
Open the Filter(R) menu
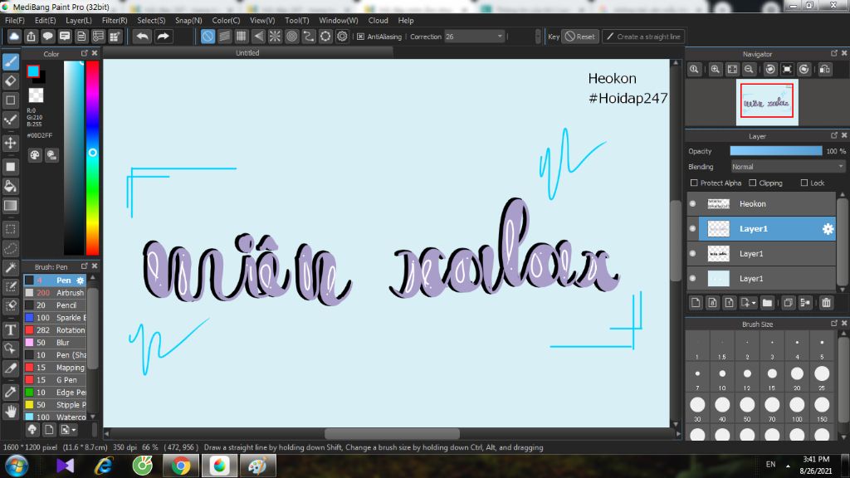pyautogui.click(x=115, y=20)
